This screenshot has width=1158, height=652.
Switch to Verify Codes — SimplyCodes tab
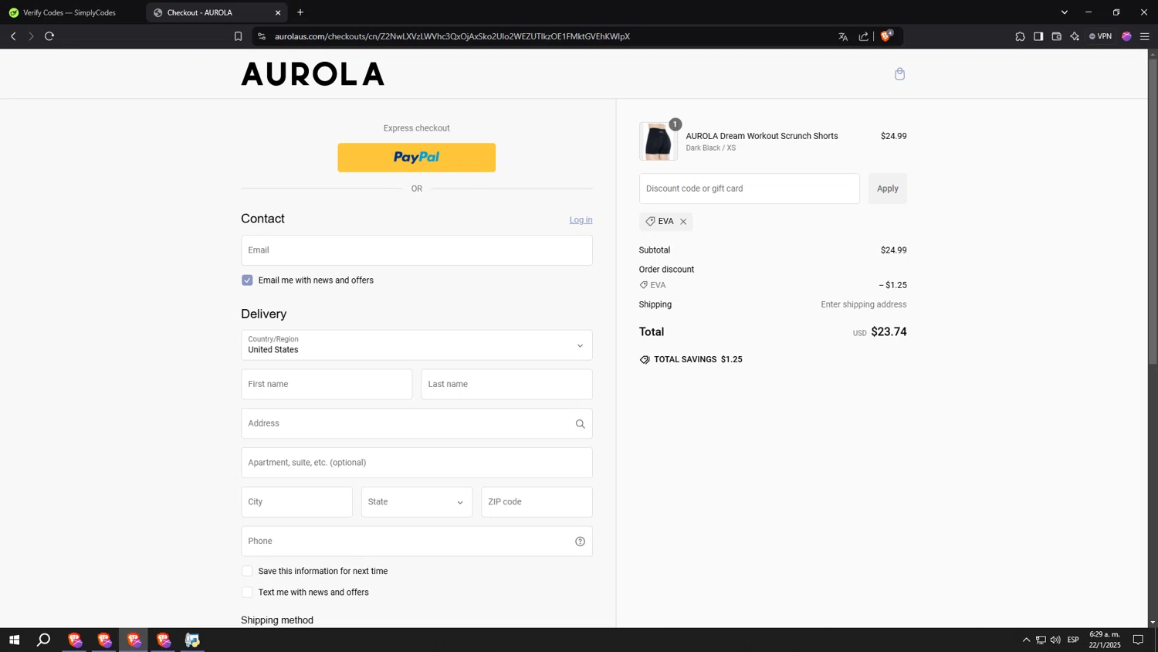pyautogui.click(x=70, y=12)
